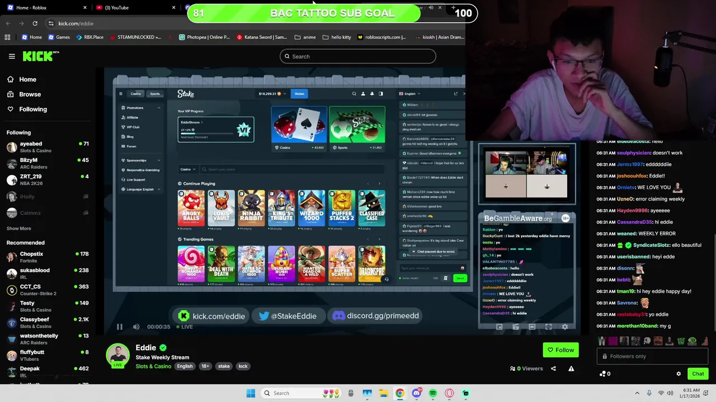This screenshot has width=716, height=402.
Task: Share the Eddie stream
Action: click(x=553, y=368)
